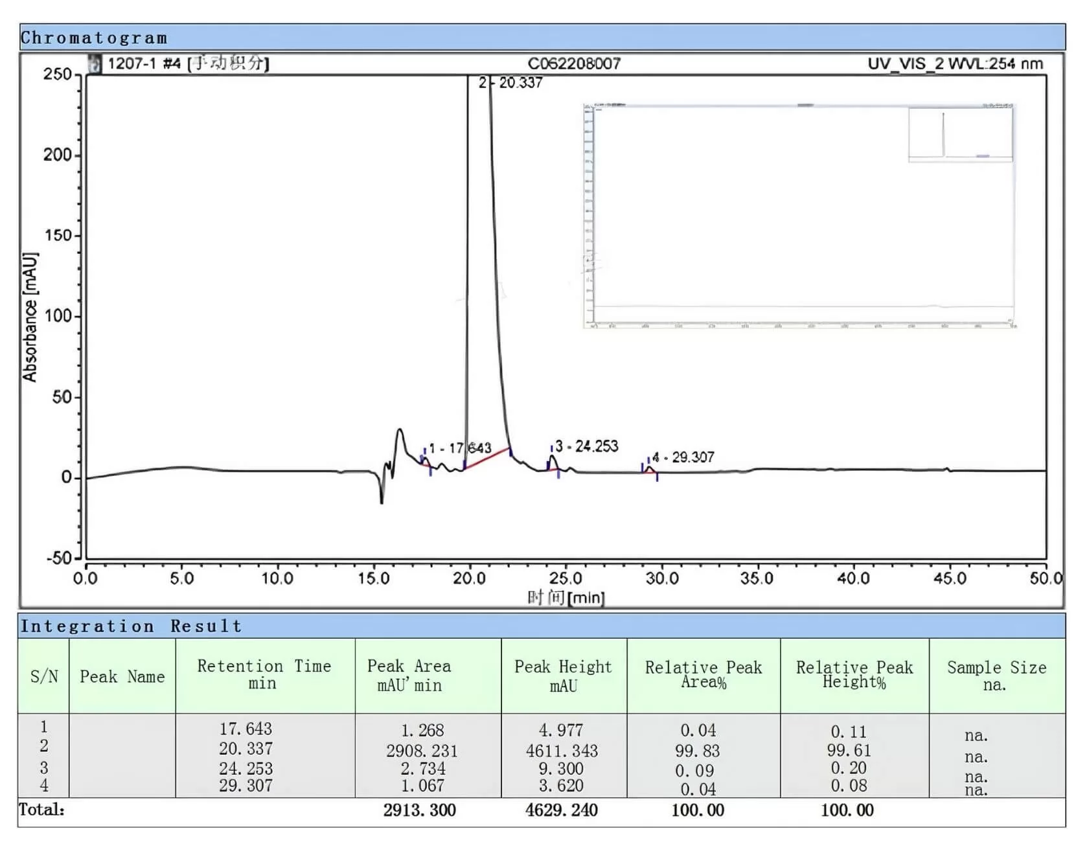1076x842 pixels.
Task: Select the peak marker "3 - 24.253"
Action: (586, 446)
